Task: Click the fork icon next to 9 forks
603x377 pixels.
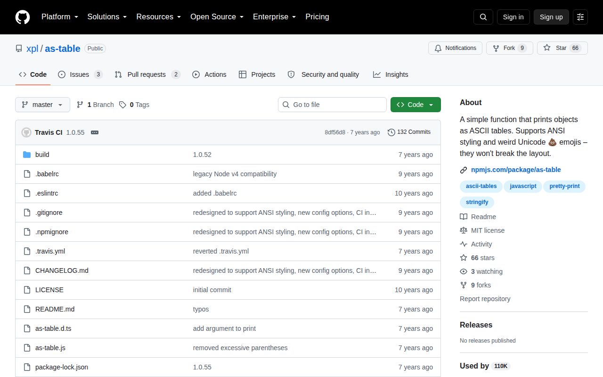Action: (464, 285)
